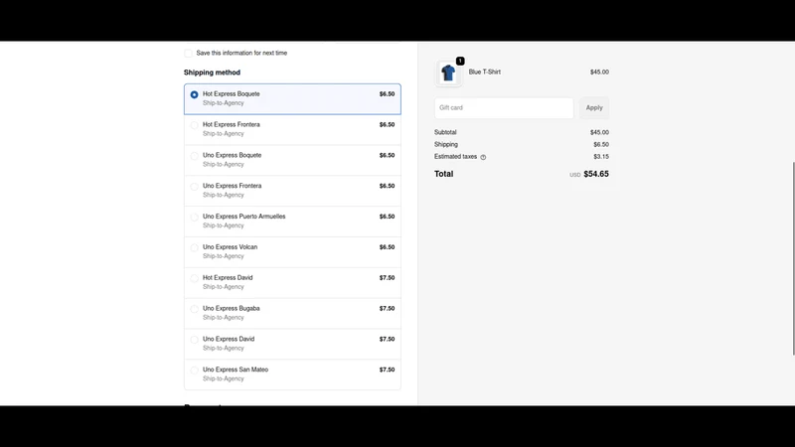Click the Total amount $54.65

click(x=595, y=174)
